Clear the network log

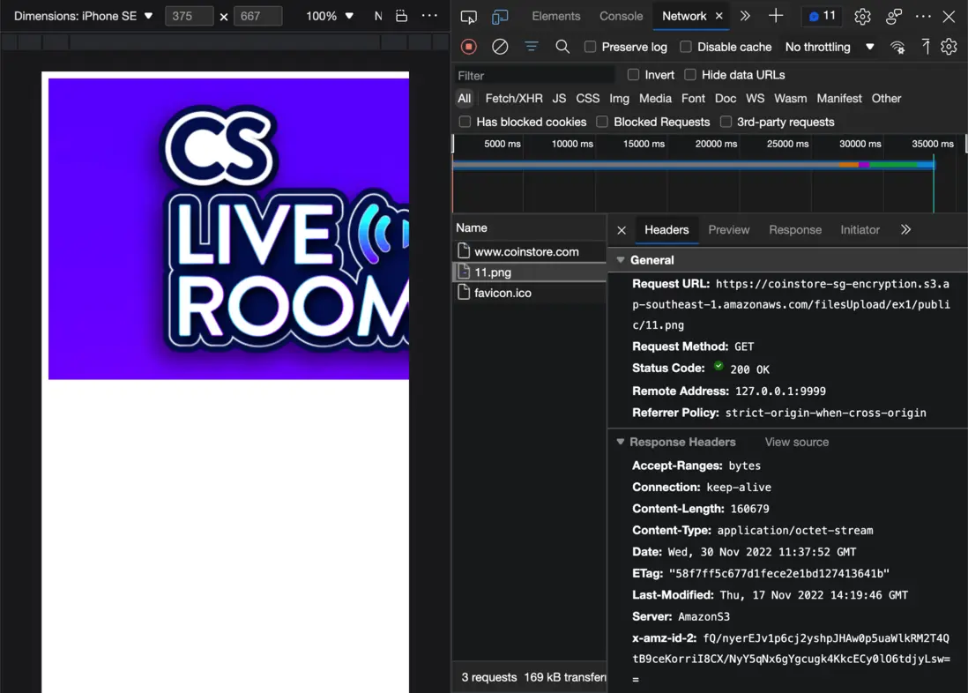pos(500,47)
